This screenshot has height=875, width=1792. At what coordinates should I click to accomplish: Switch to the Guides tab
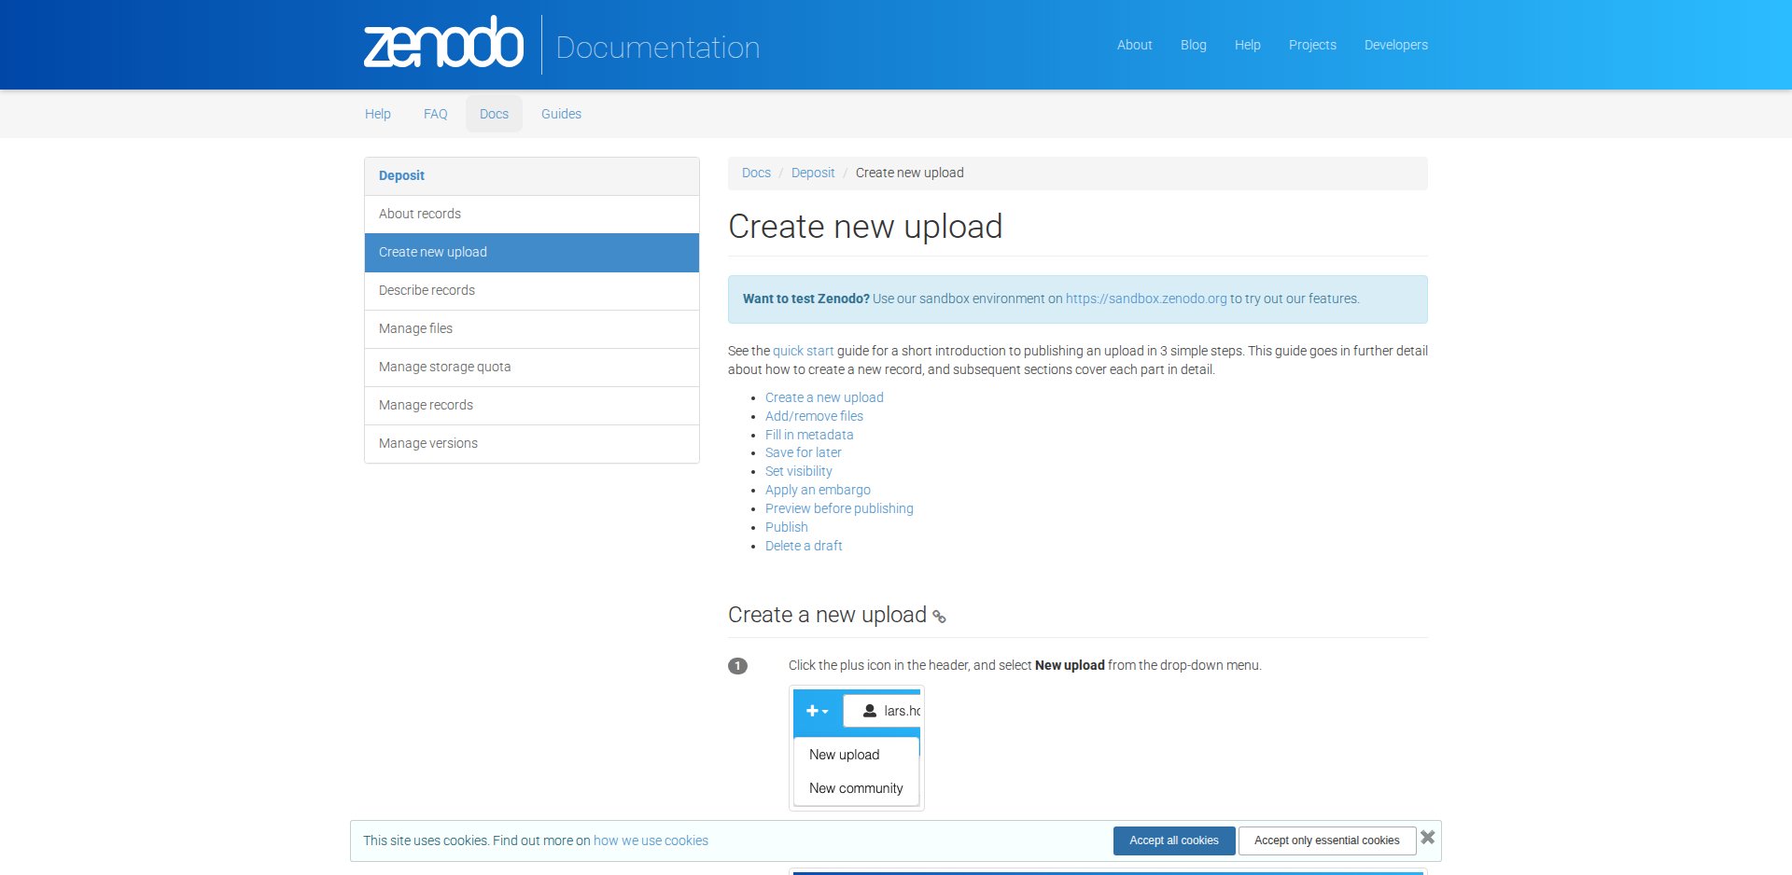(561, 114)
